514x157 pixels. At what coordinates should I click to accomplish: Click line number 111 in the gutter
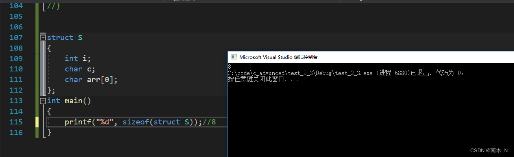pos(15,80)
